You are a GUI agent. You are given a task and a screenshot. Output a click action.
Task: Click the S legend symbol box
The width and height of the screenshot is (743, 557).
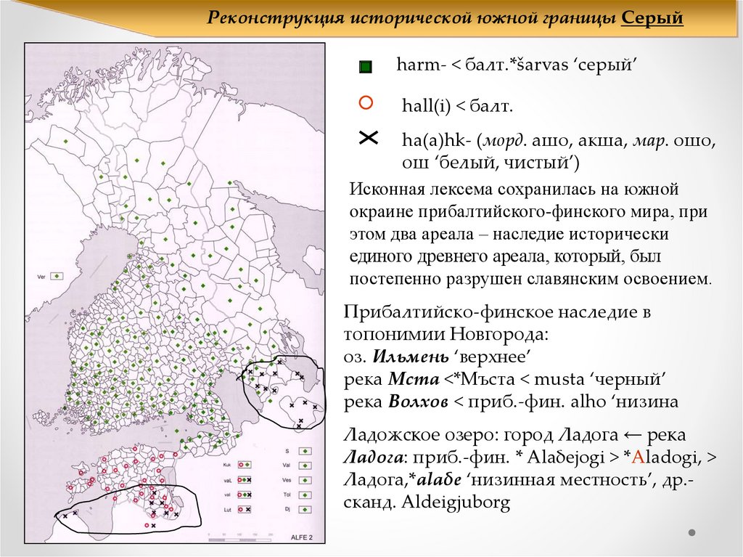(x=305, y=451)
